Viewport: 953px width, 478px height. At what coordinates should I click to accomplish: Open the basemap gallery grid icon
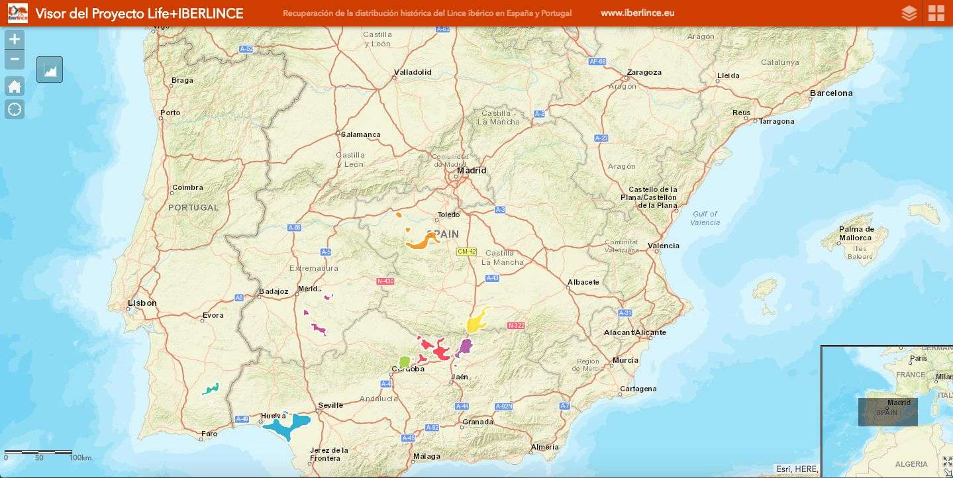tap(936, 13)
